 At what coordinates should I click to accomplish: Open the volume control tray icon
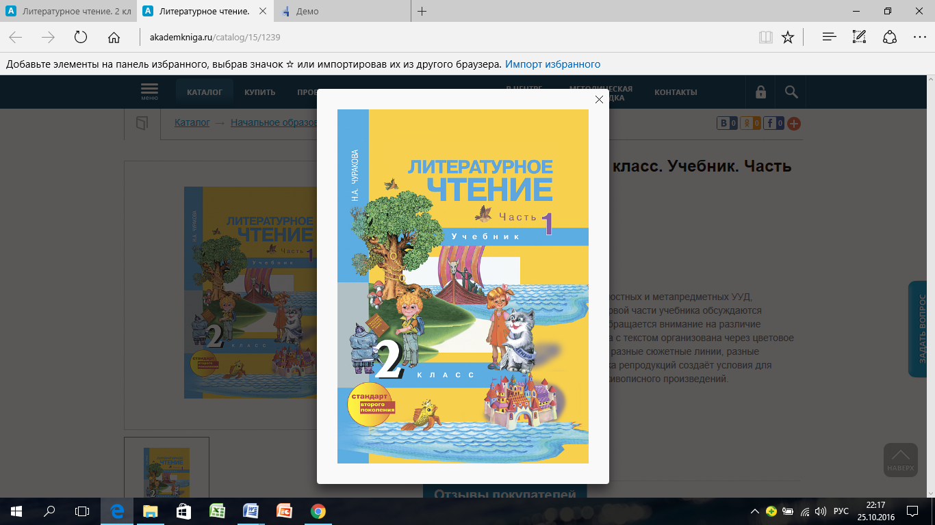coord(821,511)
